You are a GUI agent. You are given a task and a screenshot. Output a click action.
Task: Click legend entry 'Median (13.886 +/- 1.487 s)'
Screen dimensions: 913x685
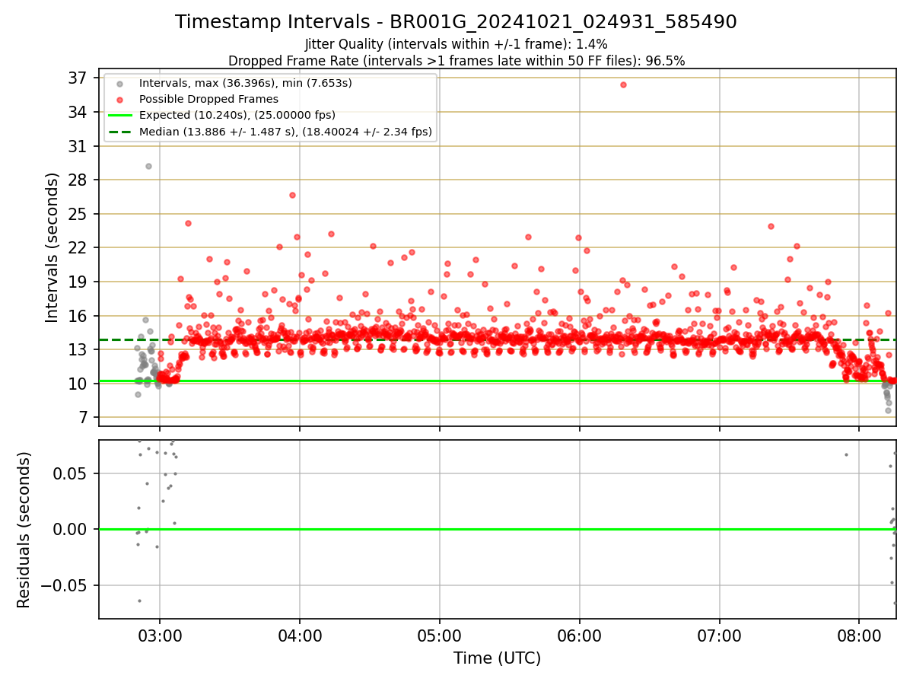click(285, 132)
